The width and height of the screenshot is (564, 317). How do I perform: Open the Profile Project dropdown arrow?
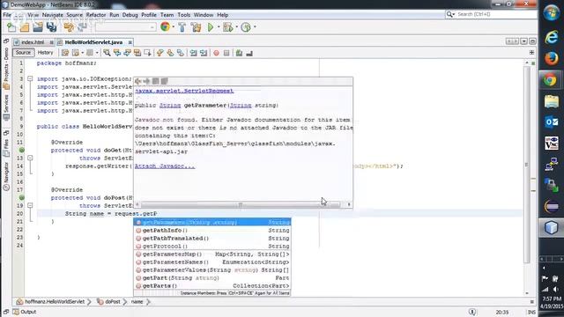click(255, 27)
